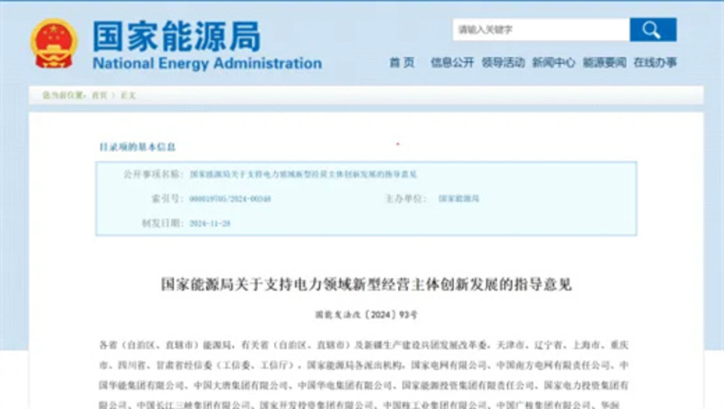This screenshot has width=724, height=409.
Task: Click the National Energy Administration English title
Action: point(207,64)
